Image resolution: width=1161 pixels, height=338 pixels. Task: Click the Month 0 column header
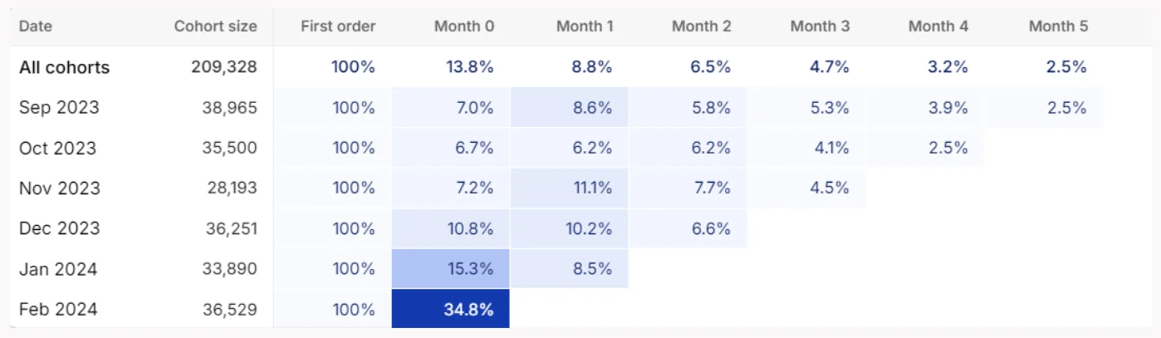click(x=463, y=26)
